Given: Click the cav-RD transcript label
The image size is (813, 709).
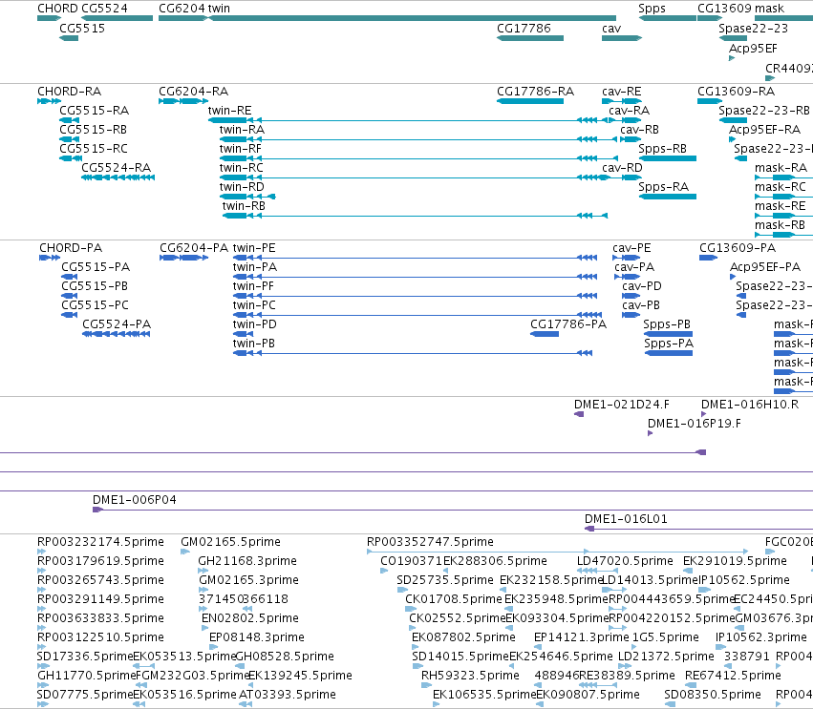Looking at the screenshot, I should pyautogui.click(x=622, y=168).
